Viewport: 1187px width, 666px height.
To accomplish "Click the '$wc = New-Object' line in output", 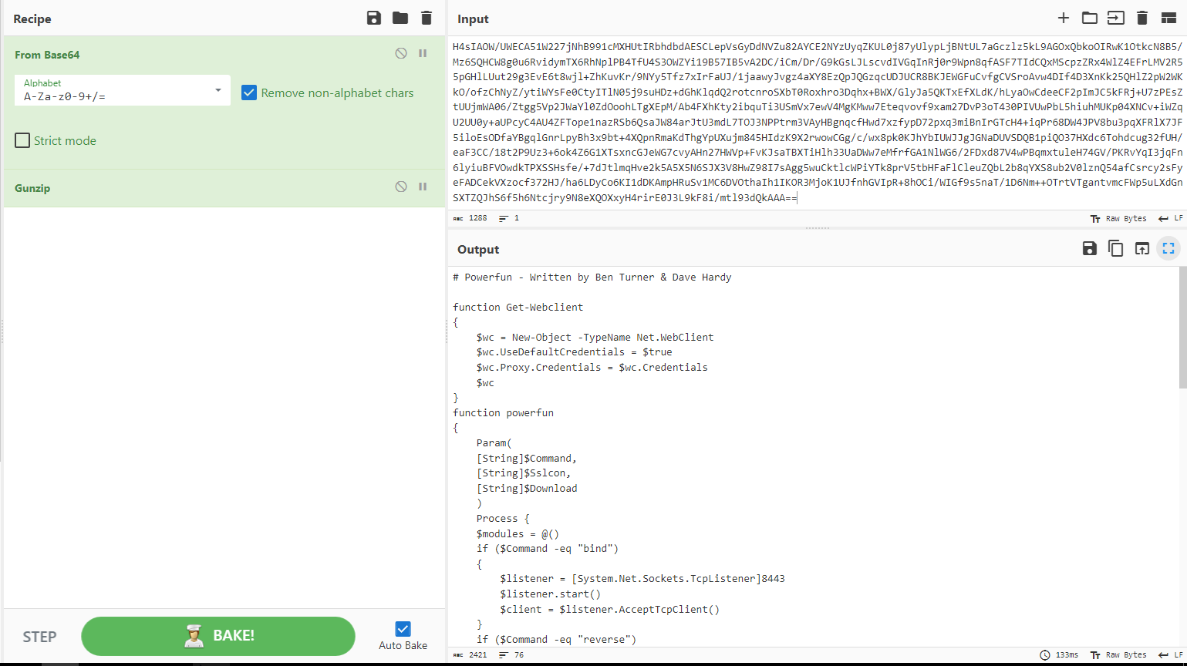I will pyautogui.click(x=595, y=338).
